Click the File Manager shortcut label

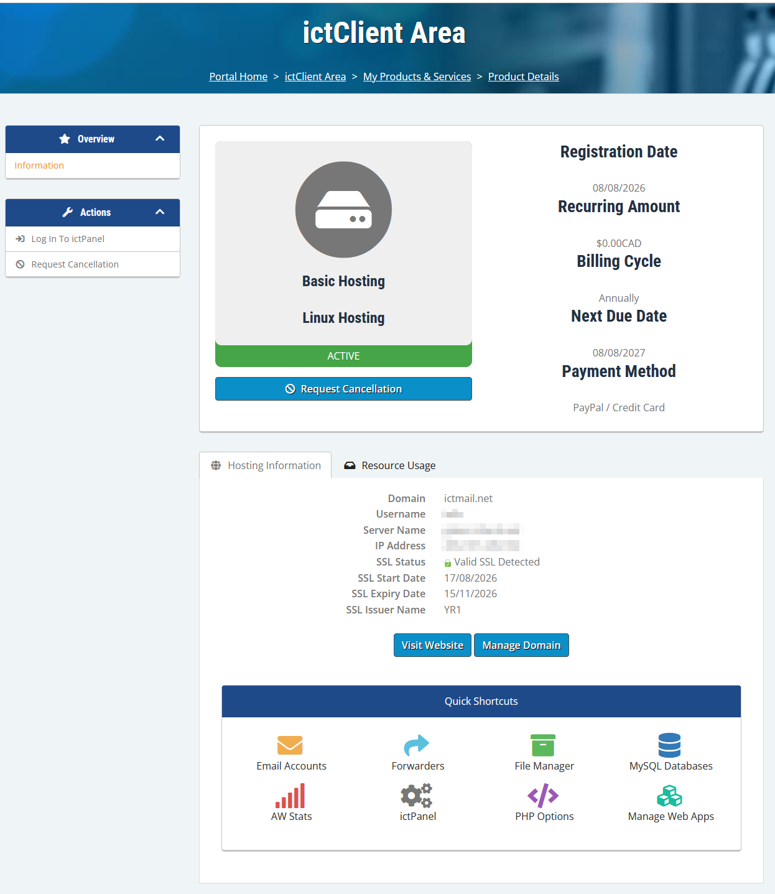[544, 766]
